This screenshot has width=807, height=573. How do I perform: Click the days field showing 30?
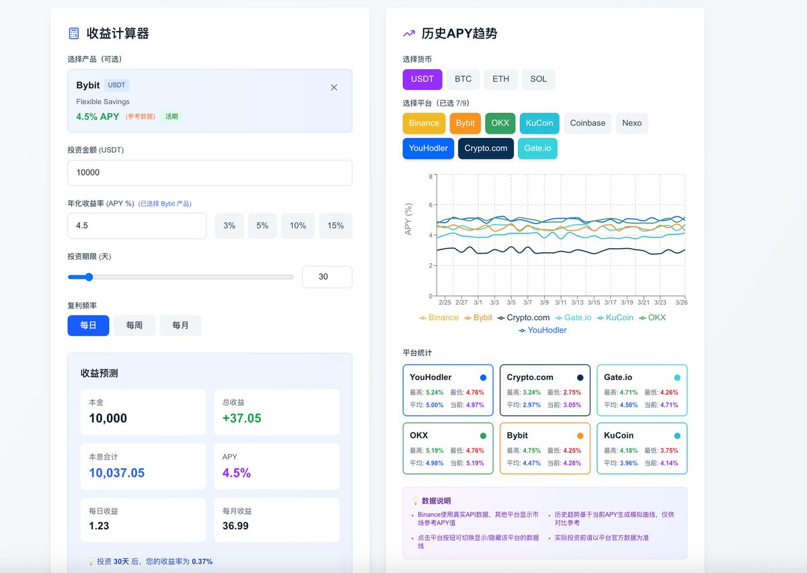pyautogui.click(x=327, y=277)
